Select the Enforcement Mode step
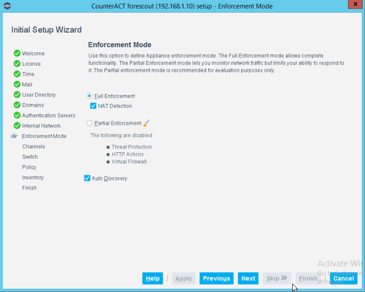The image size is (365, 292). [x=44, y=136]
